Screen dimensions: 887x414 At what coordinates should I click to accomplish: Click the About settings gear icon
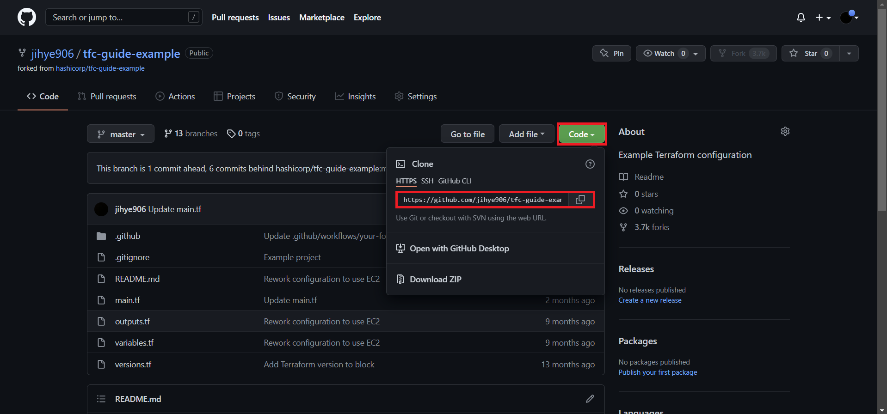[x=785, y=131]
